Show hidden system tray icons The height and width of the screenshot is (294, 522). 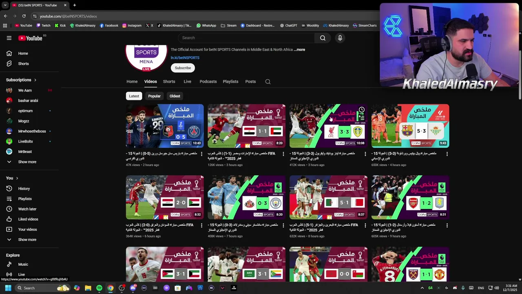tap(422, 288)
